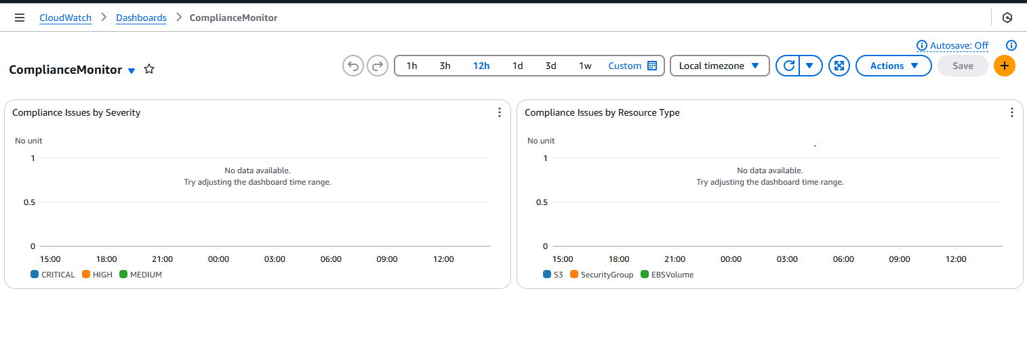The height and width of the screenshot is (360, 1027).
Task: Open the Dashboards breadcrumb link
Action: [x=141, y=18]
